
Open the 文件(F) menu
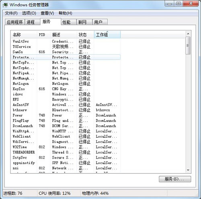pyautogui.click(x=11, y=13)
